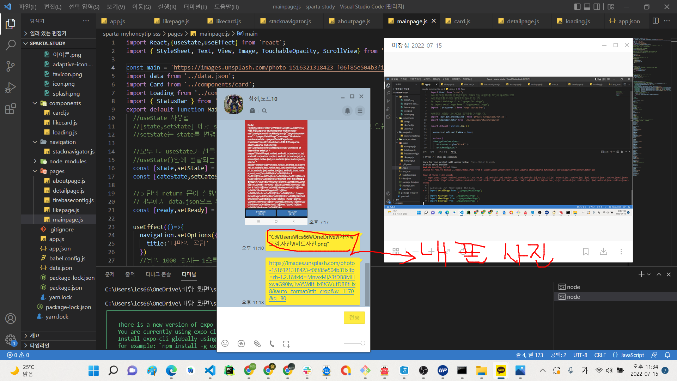Click the screen capture icon in chat
This screenshot has width=677, height=381.
click(x=286, y=344)
